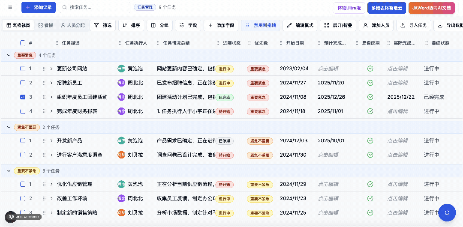Click the 筛选 filter button
The width and height of the screenshot is (463, 227).
(x=102, y=25)
